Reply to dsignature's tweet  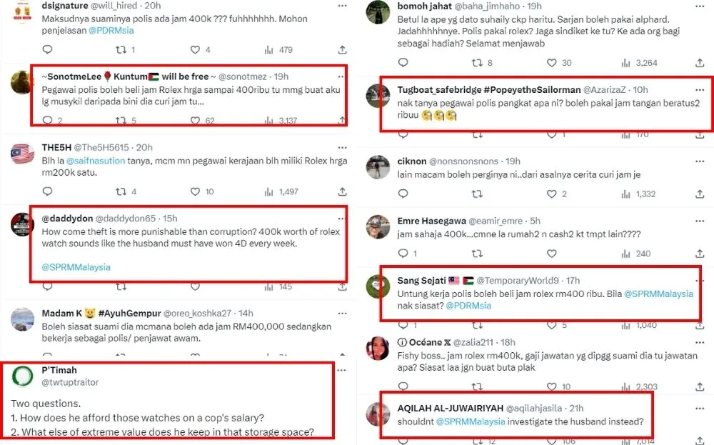[47, 50]
